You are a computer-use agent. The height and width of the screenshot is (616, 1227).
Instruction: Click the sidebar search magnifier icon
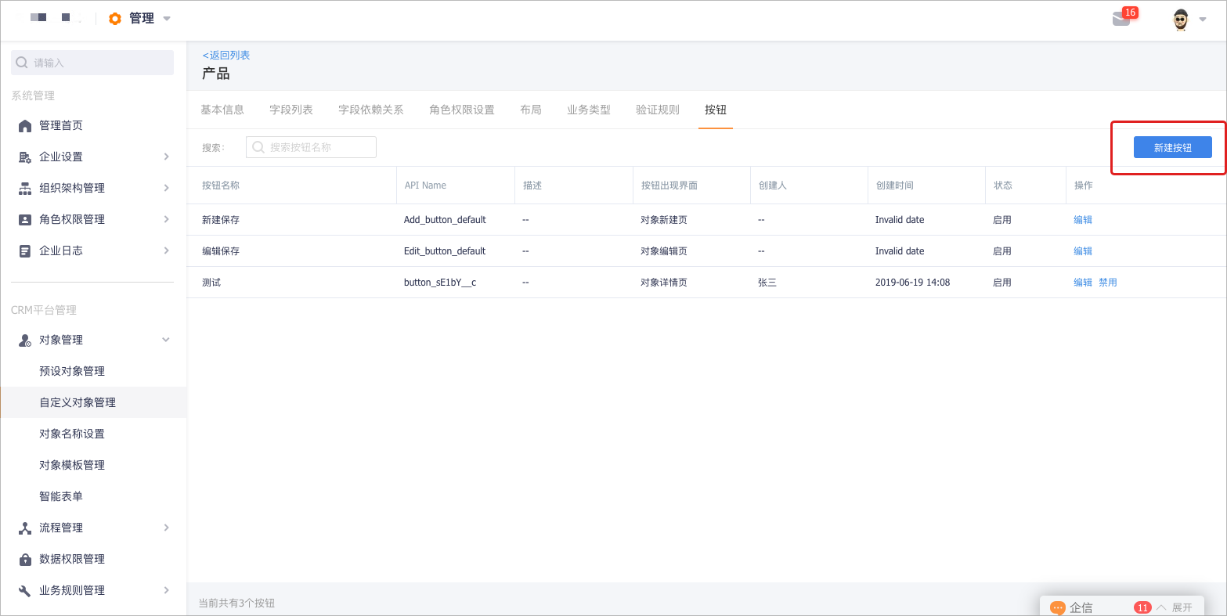pyautogui.click(x=22, y=63)
